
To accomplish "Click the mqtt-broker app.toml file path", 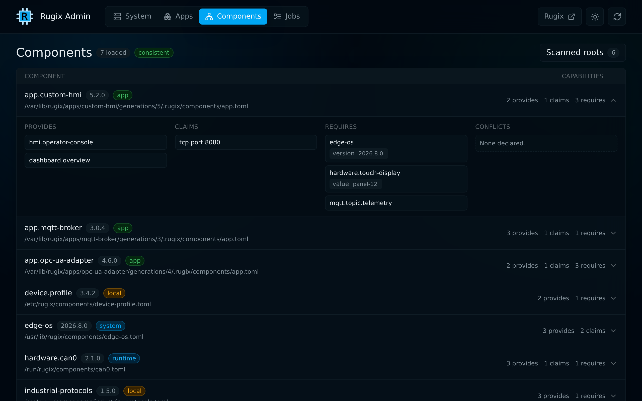I will pyautogui.click(x=136, y=239).
